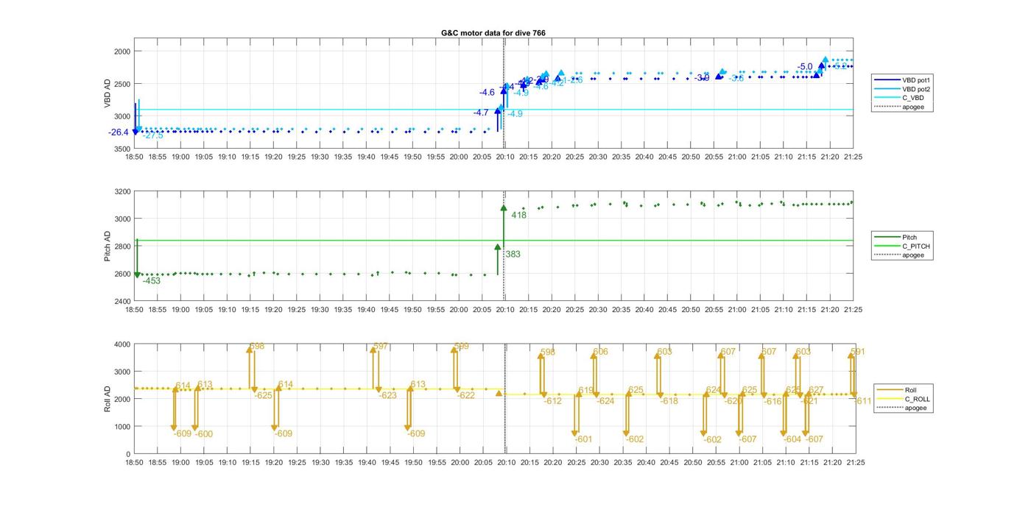Click the '19:00' tick under the Roll plot
1031x510 pixels.
click(181, 462)
